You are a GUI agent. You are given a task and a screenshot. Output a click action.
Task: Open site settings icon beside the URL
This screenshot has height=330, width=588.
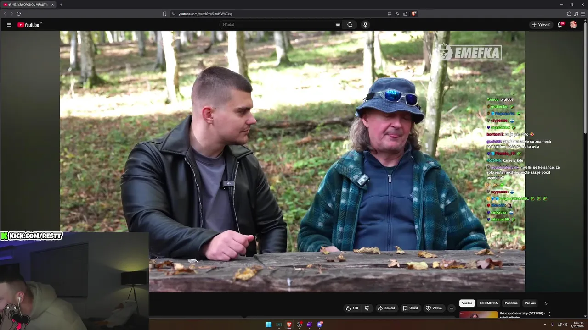174,14
